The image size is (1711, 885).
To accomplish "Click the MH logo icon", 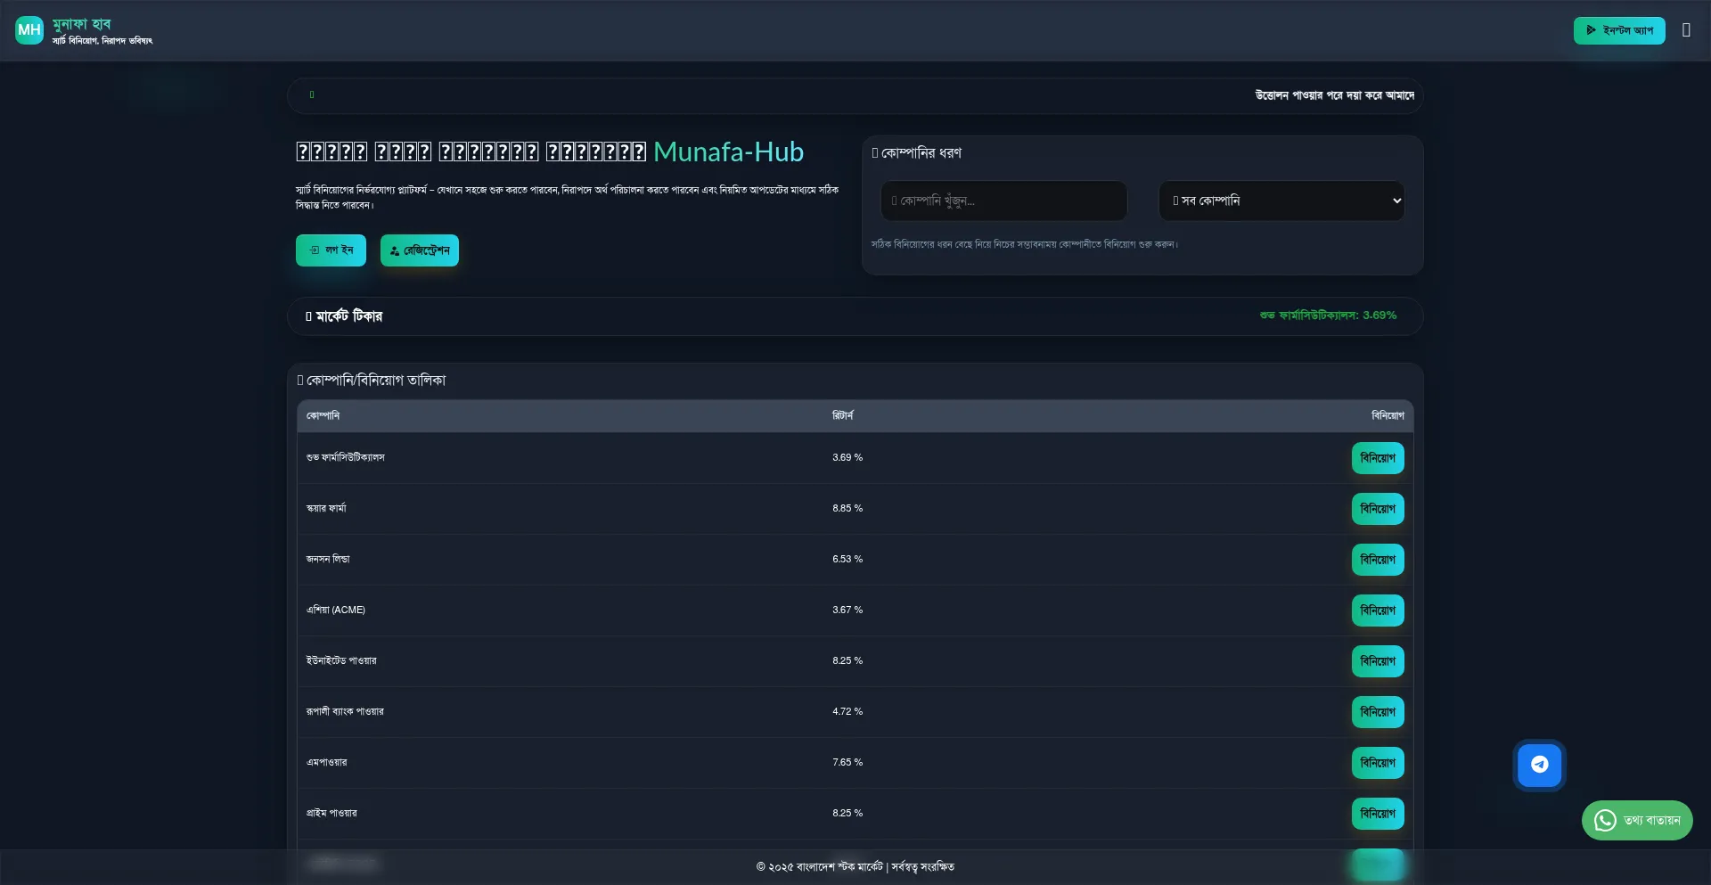I will pyautogui.click(x=29, y=30).
